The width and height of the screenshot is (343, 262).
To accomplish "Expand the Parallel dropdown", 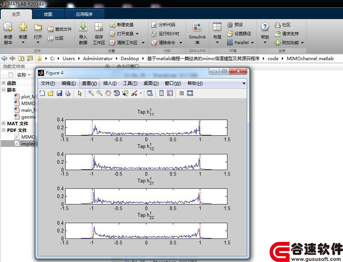I will point(252,43).
